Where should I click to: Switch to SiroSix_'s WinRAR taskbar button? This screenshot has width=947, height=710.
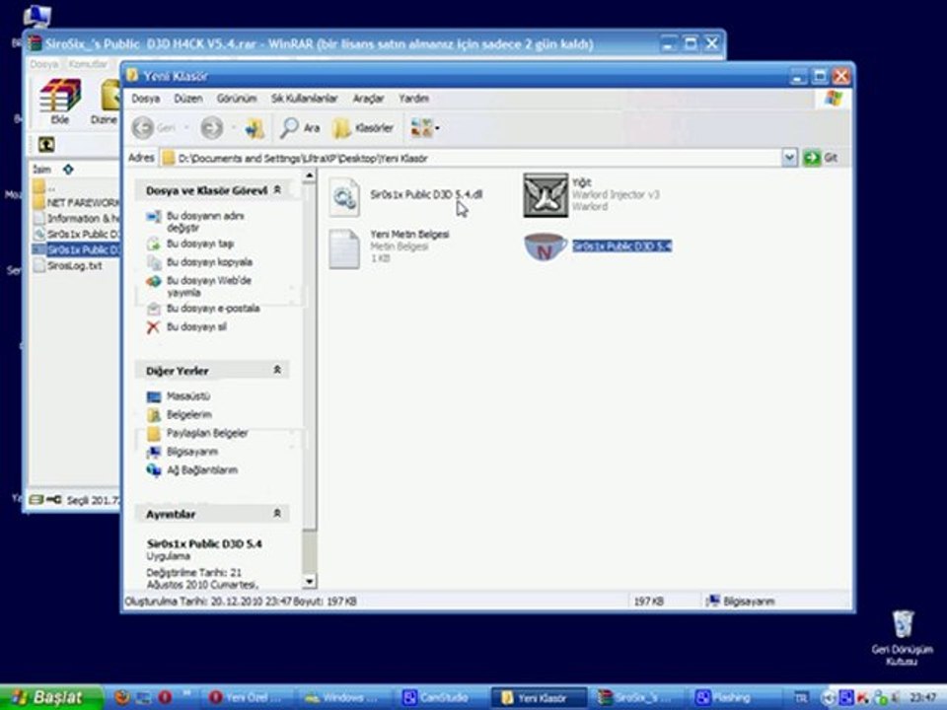[635, 698]
